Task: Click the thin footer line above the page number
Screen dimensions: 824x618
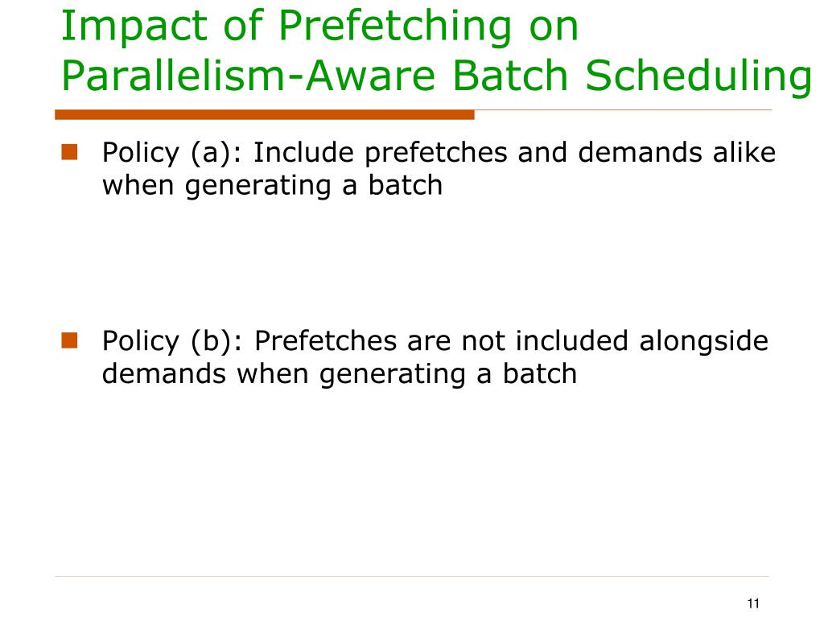Action: point(411,576)
